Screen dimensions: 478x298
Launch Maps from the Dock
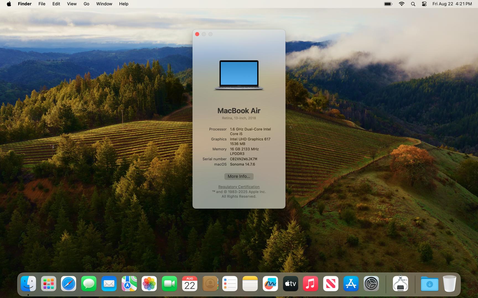pyautogui.click(x=129, y=283)
